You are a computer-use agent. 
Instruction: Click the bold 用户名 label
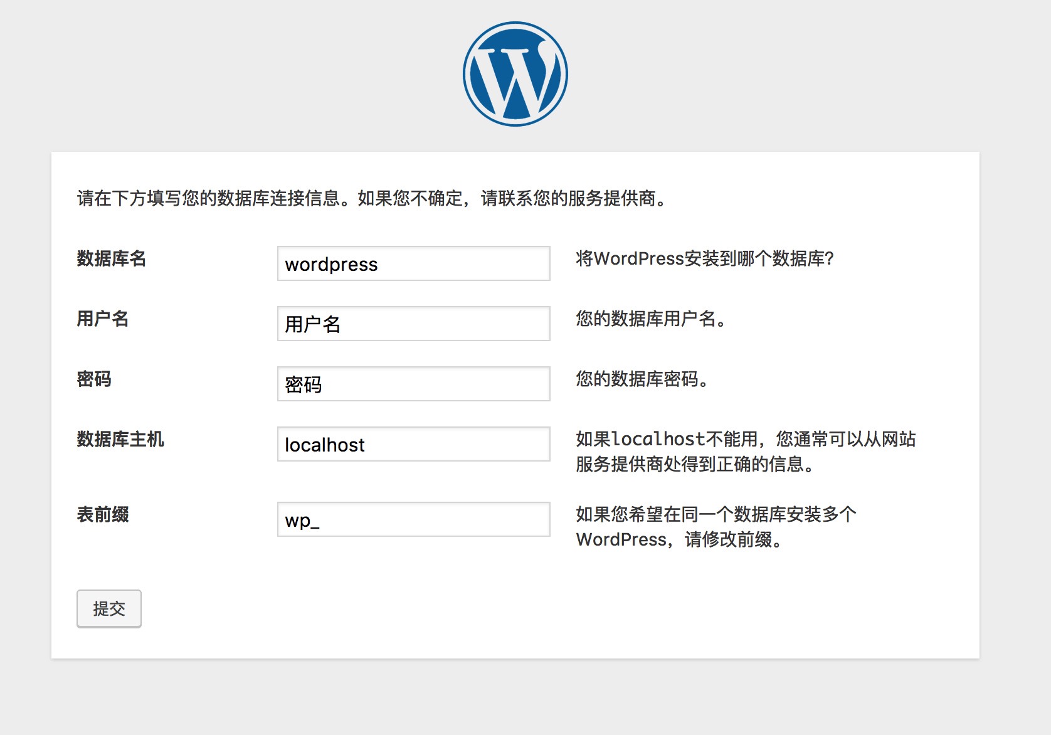[103, 319]
